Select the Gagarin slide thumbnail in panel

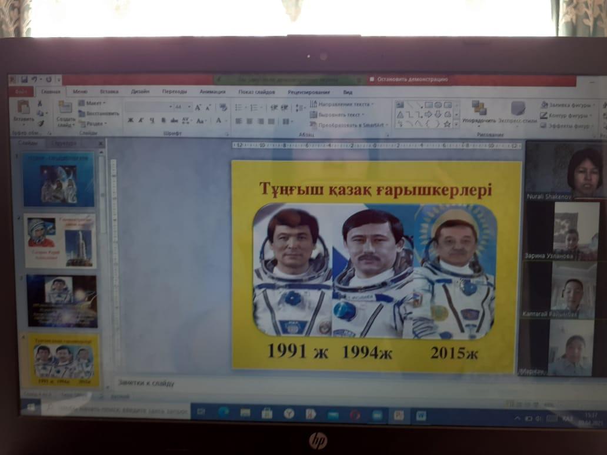[60, 240]
